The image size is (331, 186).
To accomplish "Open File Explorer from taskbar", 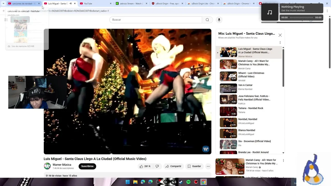I will click(135, 182).
